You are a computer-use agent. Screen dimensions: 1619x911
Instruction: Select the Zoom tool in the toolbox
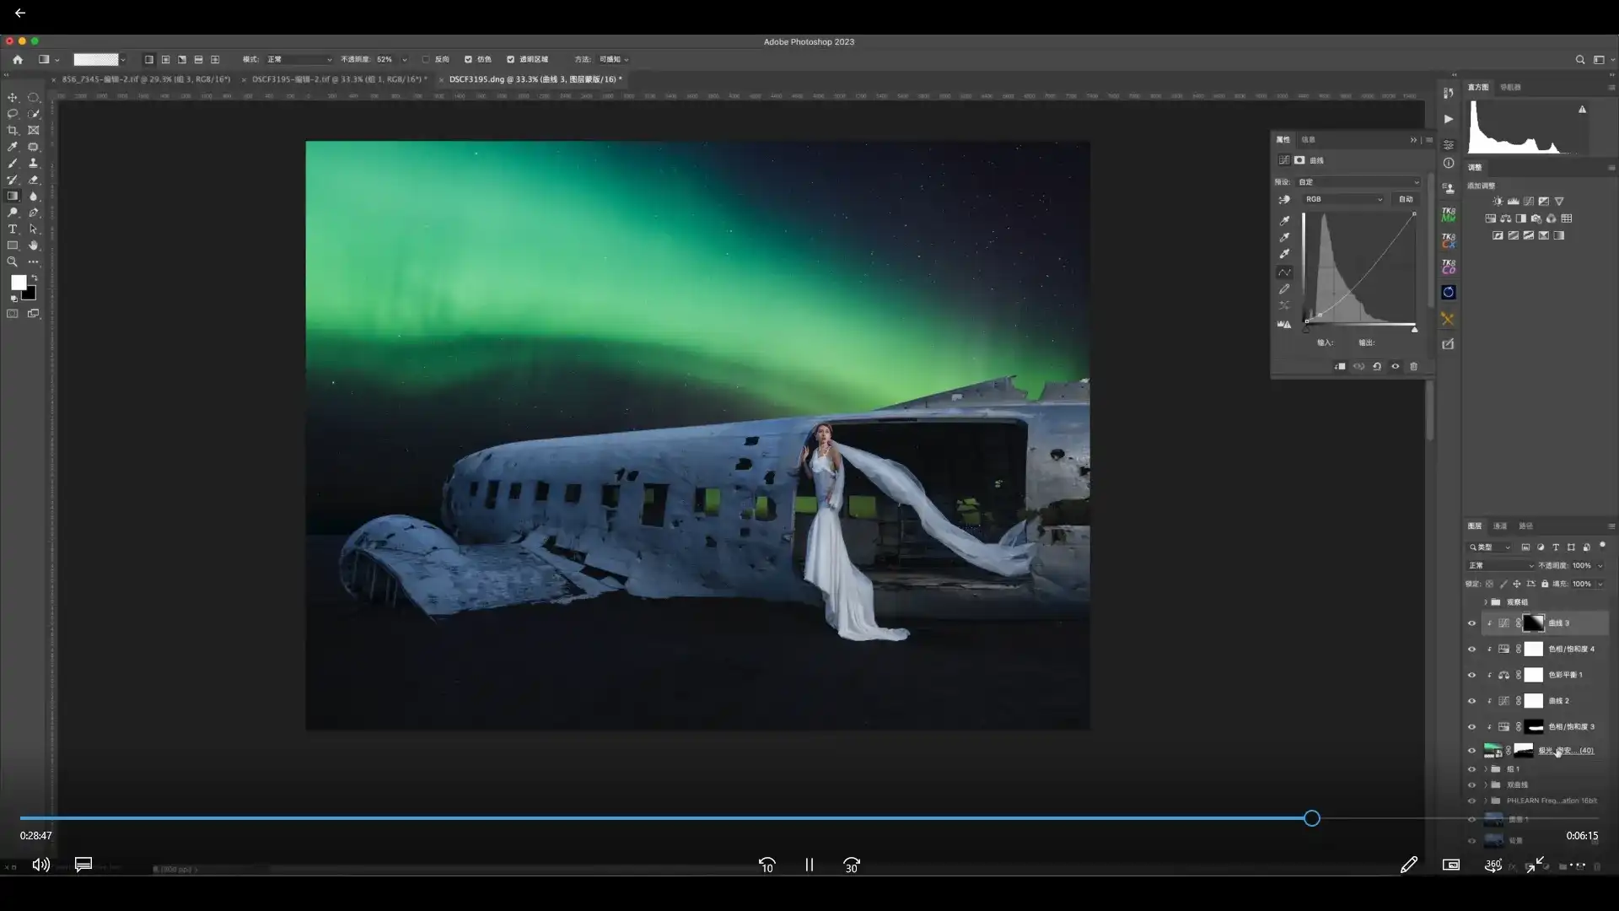coord(13,262)
